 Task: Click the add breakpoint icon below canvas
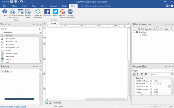click(46, 103)
